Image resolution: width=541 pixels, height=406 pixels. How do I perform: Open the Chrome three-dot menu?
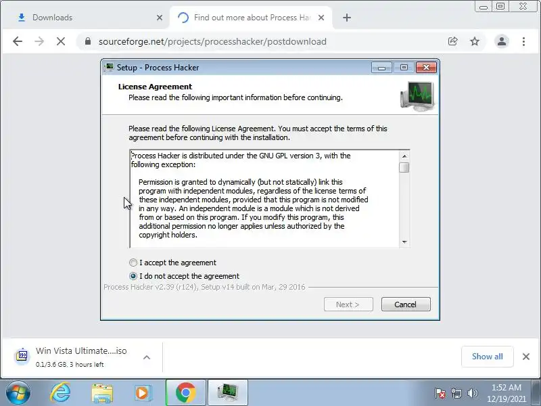coord(523,41)
